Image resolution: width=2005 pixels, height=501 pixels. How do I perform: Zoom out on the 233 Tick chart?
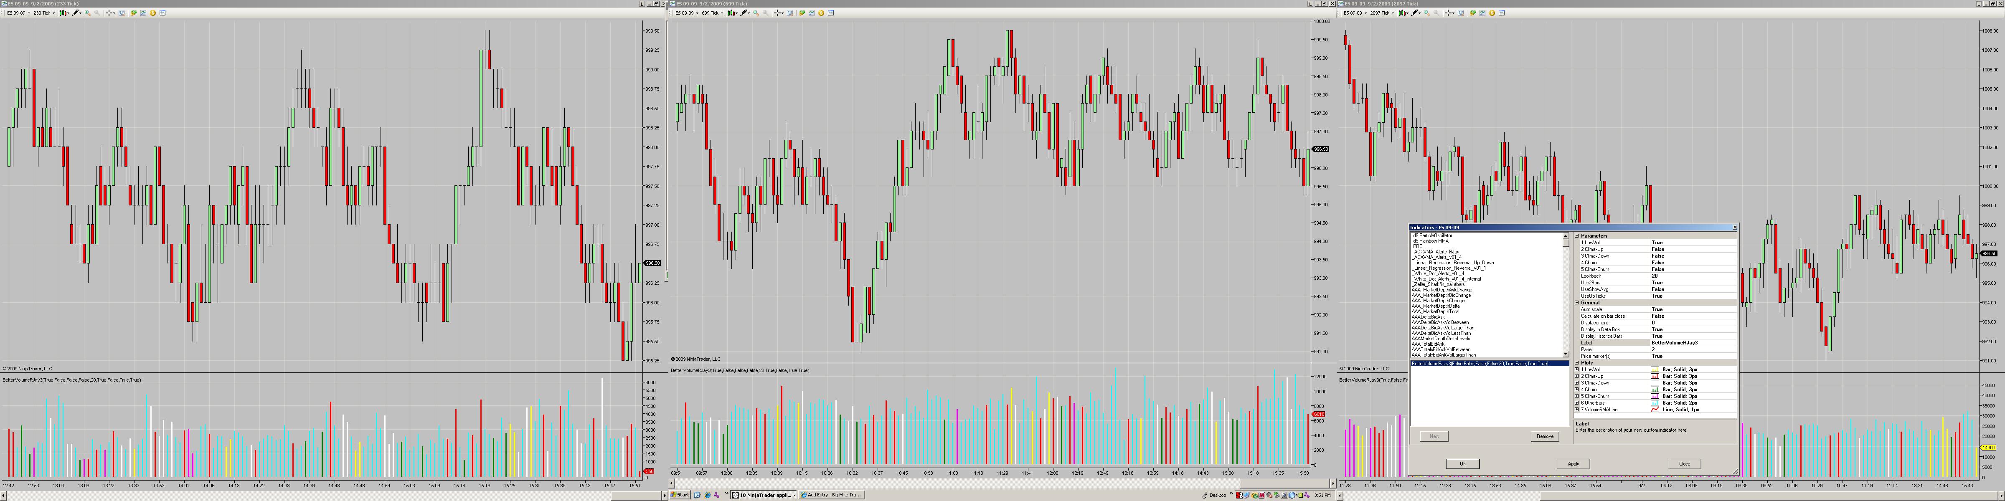tap(97, 13)
